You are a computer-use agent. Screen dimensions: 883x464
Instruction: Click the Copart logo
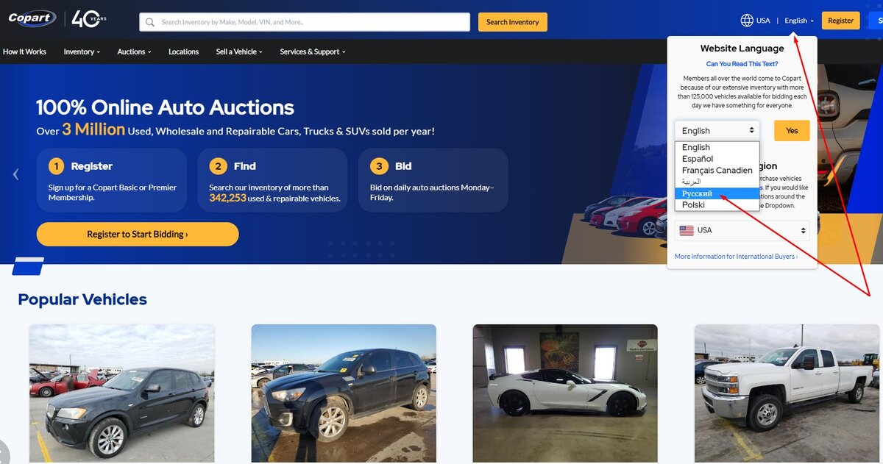pos(32,19)
